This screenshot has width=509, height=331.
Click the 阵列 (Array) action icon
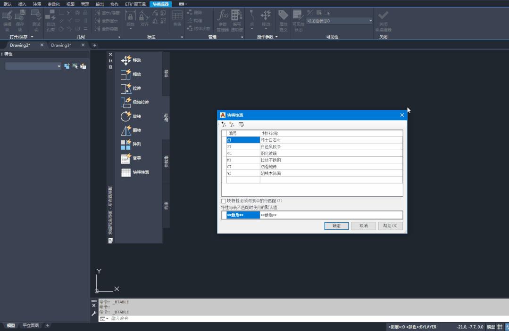[126, 145]
